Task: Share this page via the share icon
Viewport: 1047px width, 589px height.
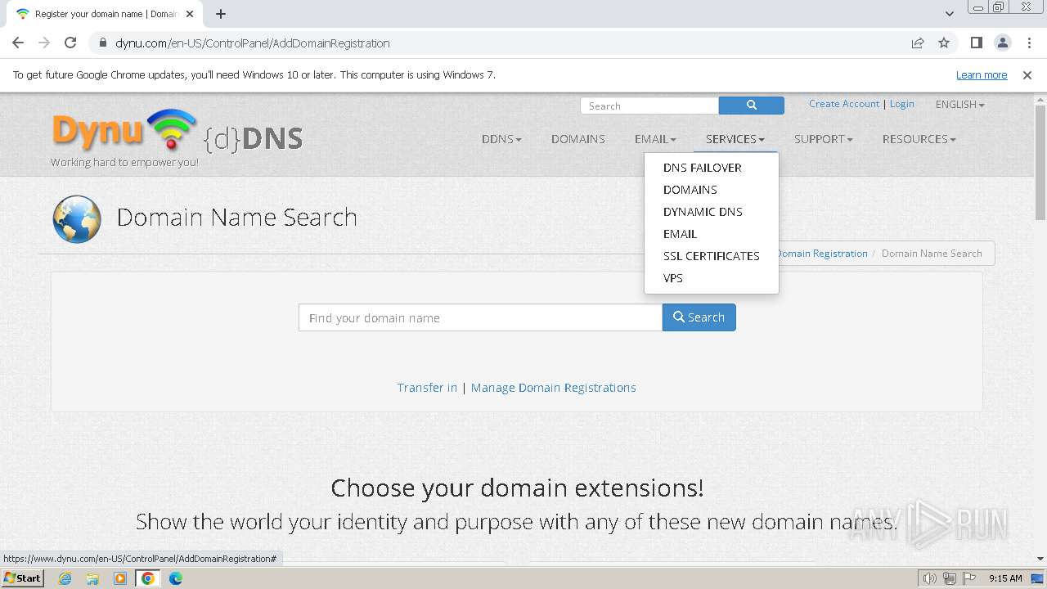Action: [x=918, y=43]
